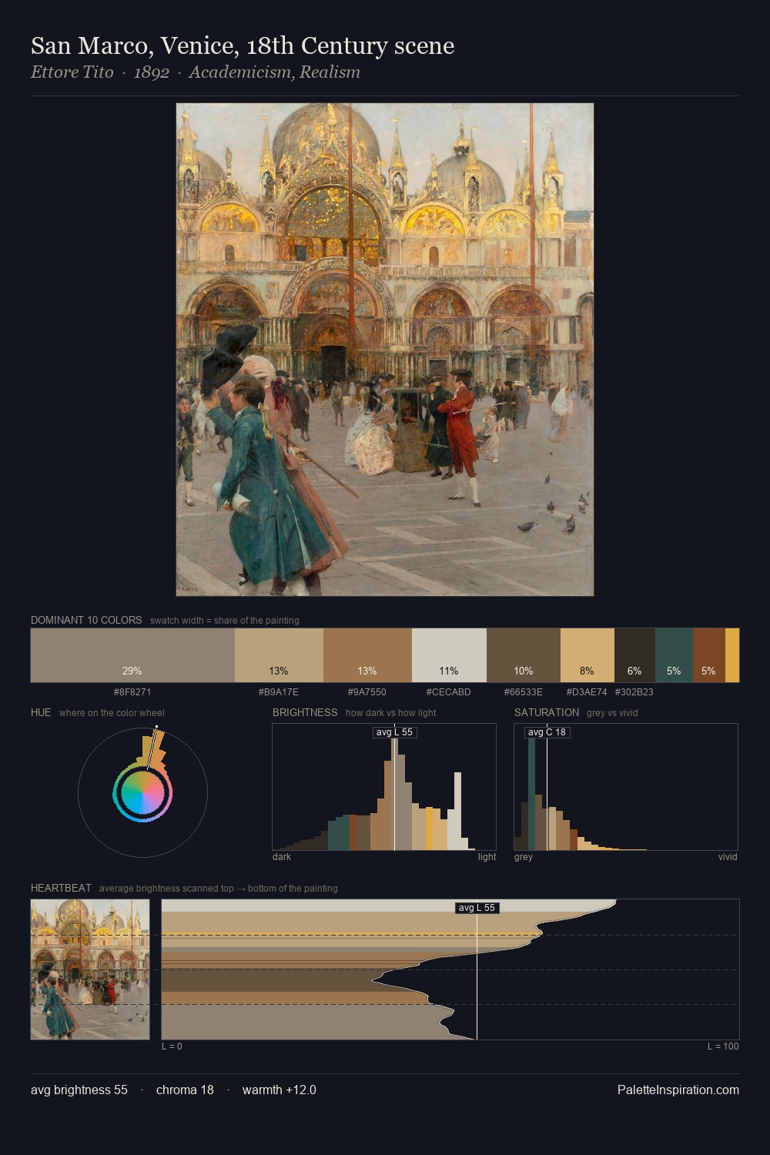Click the hex label '#9A7550'

pyautogui.click(x=367, y=691)
